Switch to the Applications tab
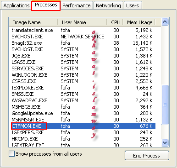This screenshot has width=177, height=168. [16, 5]
